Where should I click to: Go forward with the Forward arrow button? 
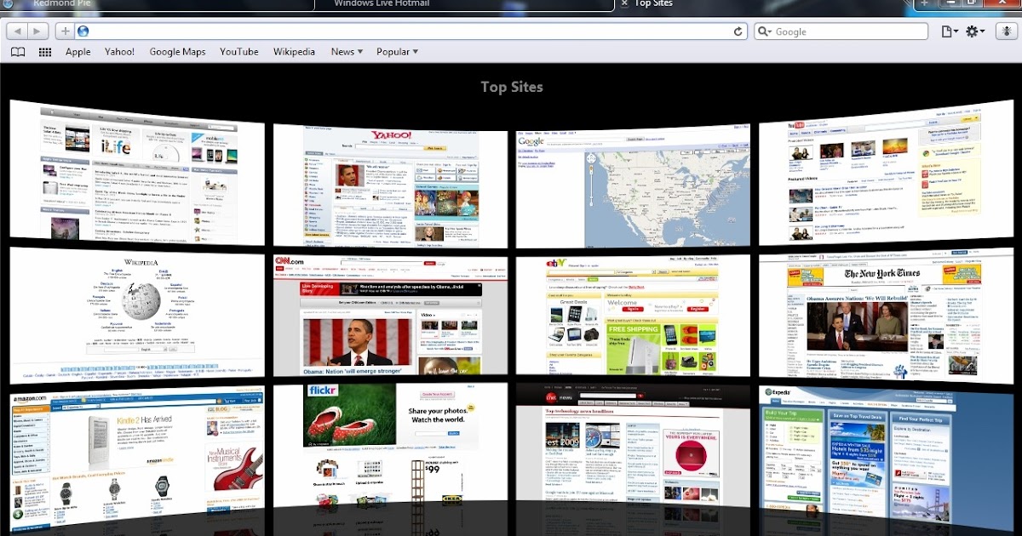pyautogui.click(x=39, y=31)
